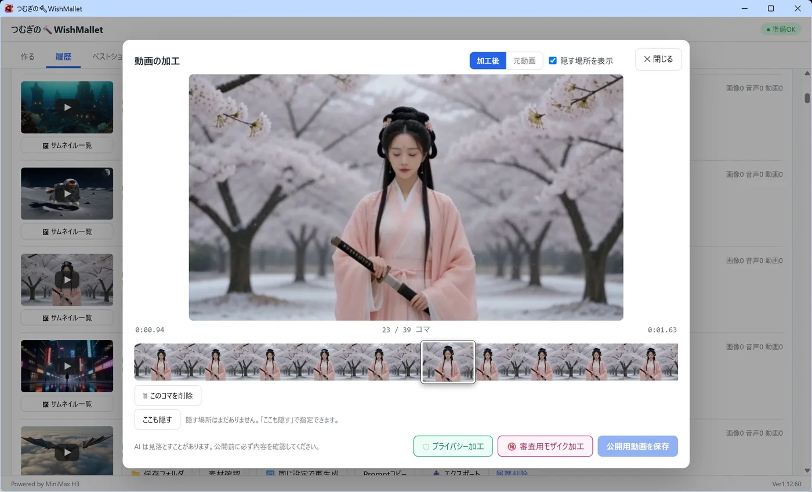Screen dimensions: 812x492
Task: Open サムネイル一覧 under underwater castle video
Action: (x=67, y=145)
